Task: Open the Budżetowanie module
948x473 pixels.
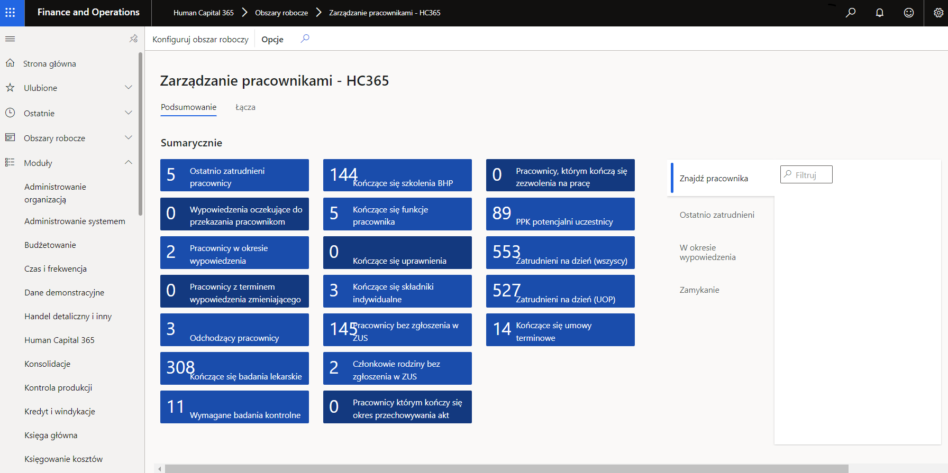Action: (x=50, y=245)
